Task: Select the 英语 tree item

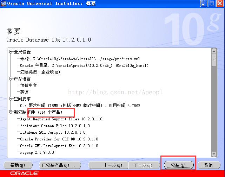Action: (x=24, y=92)
